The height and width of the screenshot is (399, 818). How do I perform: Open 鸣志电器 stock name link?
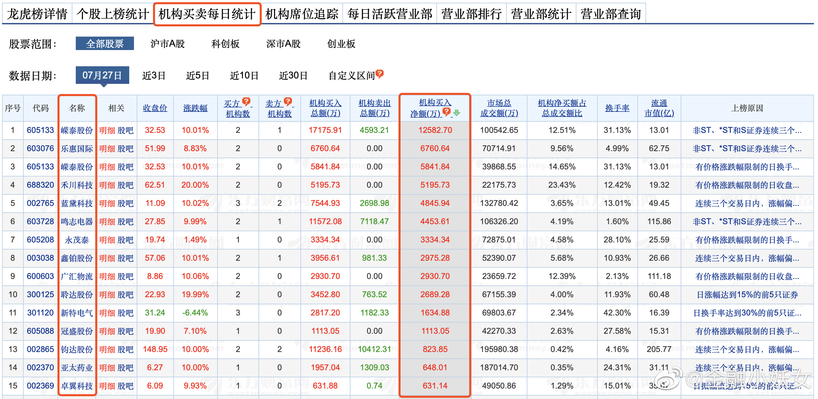tap(77, 221)
